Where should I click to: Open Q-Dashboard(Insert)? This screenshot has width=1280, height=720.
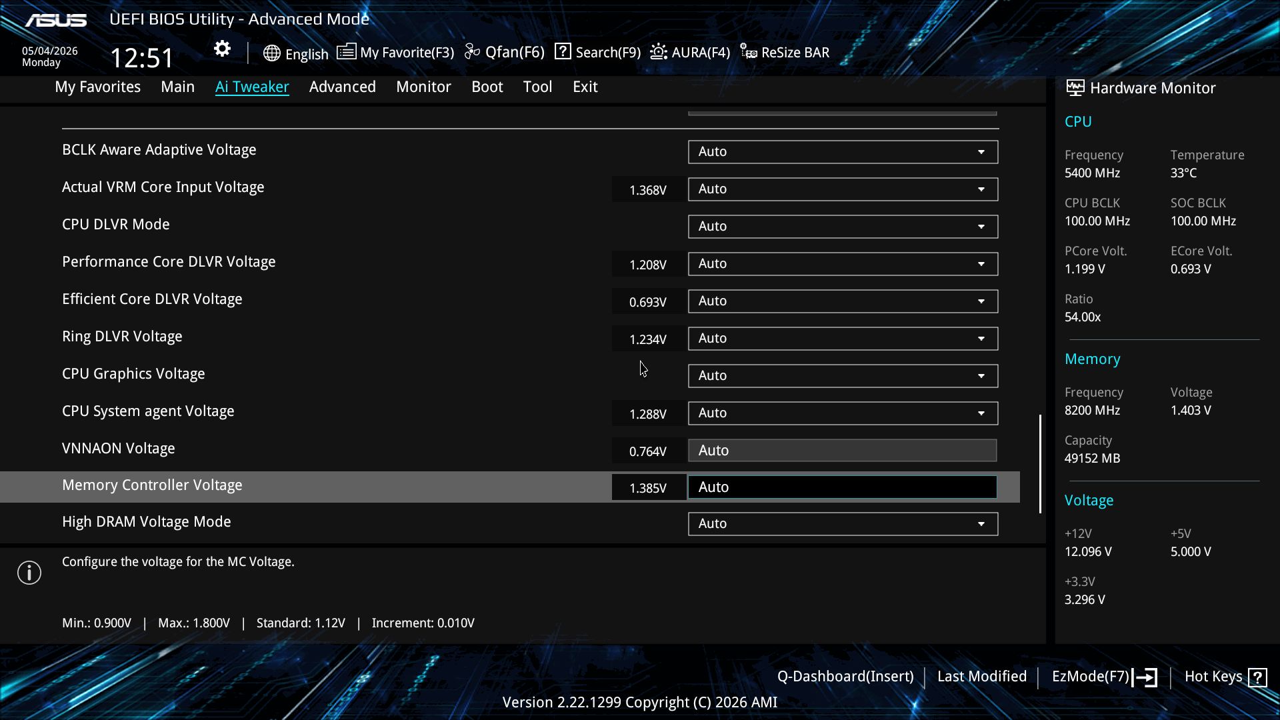coord(845,677)
